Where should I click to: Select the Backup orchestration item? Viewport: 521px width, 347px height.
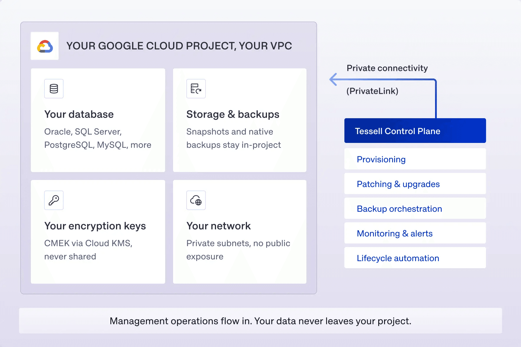tap(415, 208)
